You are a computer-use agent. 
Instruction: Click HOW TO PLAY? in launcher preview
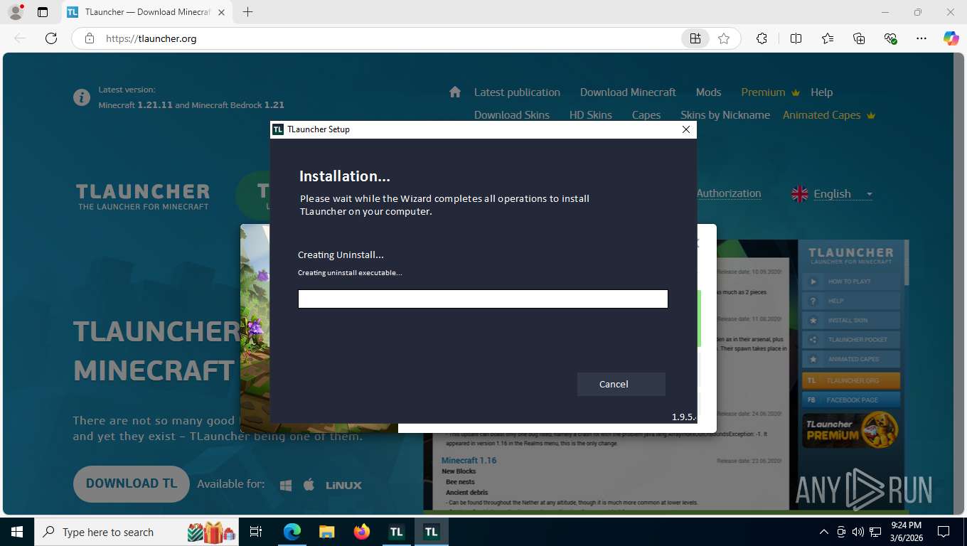coord(850,282)
